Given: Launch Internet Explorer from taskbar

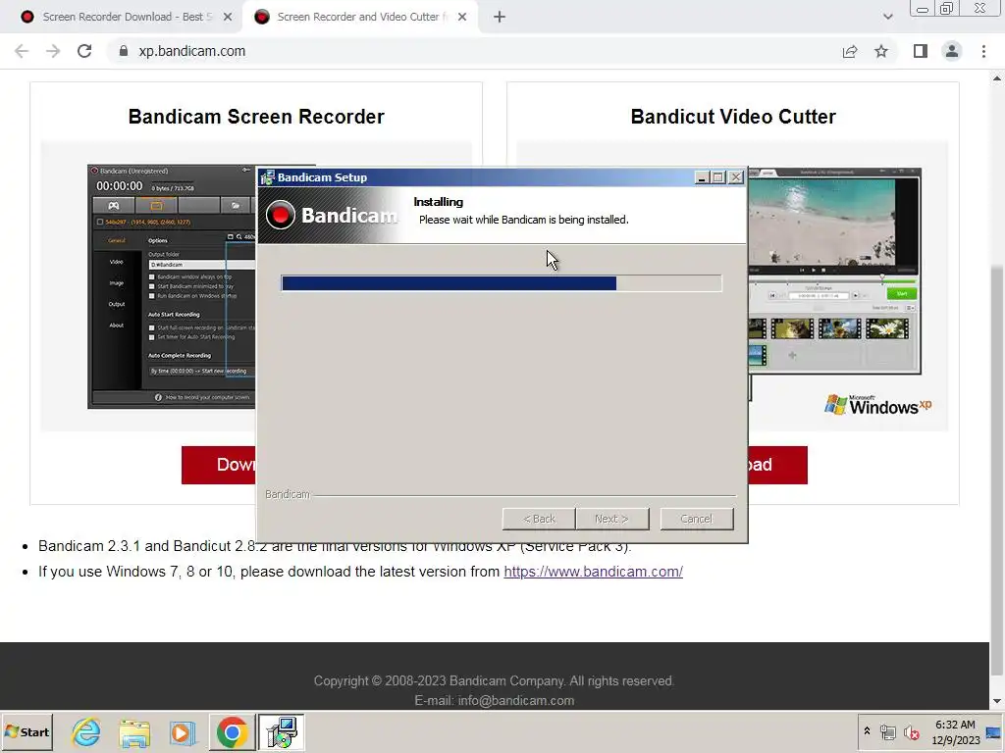Looking at the screenshot, I should tap(86, 731).
